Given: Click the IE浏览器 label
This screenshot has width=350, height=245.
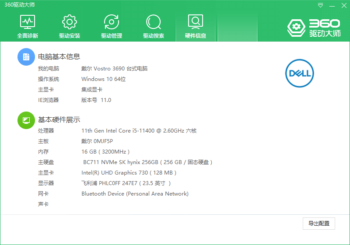Looking at the screenshot, I should coord(49,100).
